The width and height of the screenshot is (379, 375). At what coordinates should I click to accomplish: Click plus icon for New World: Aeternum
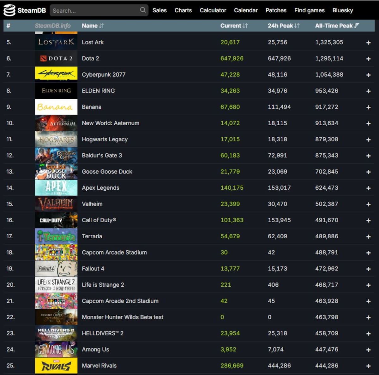368,123
